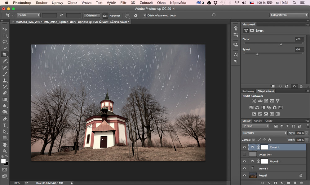Click the Živost value field
Image resolution: width=310 pixels, height=185 pixels.
click(299, 39)
